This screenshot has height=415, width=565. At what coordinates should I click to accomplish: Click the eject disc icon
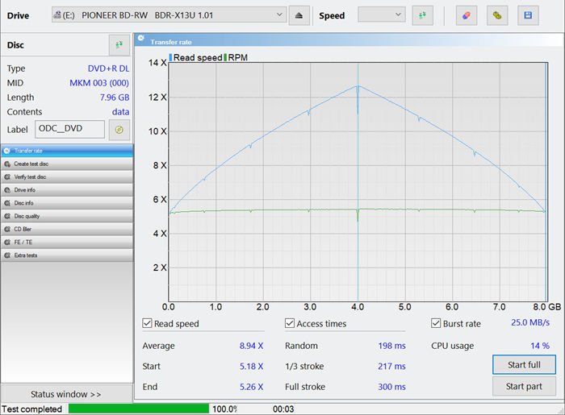(299, 15)
